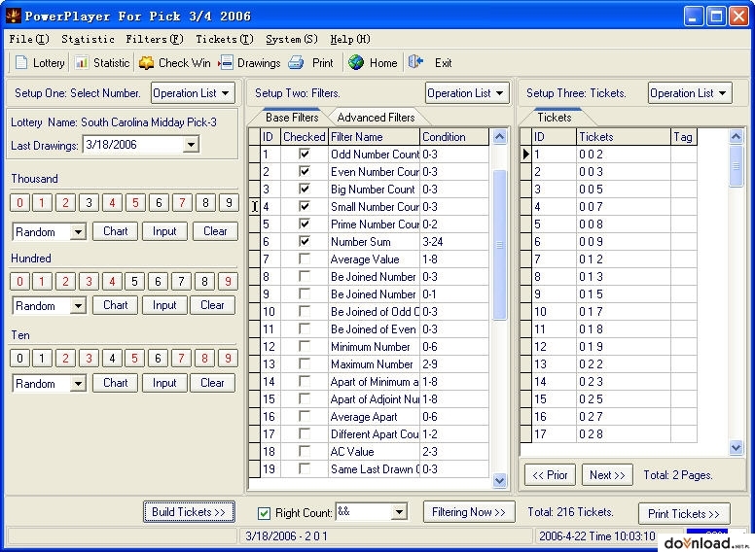Viewport: 755px width, 552px height.
Task: Uncheck the Even Number Count filter
Action: [x=305, y=171]
